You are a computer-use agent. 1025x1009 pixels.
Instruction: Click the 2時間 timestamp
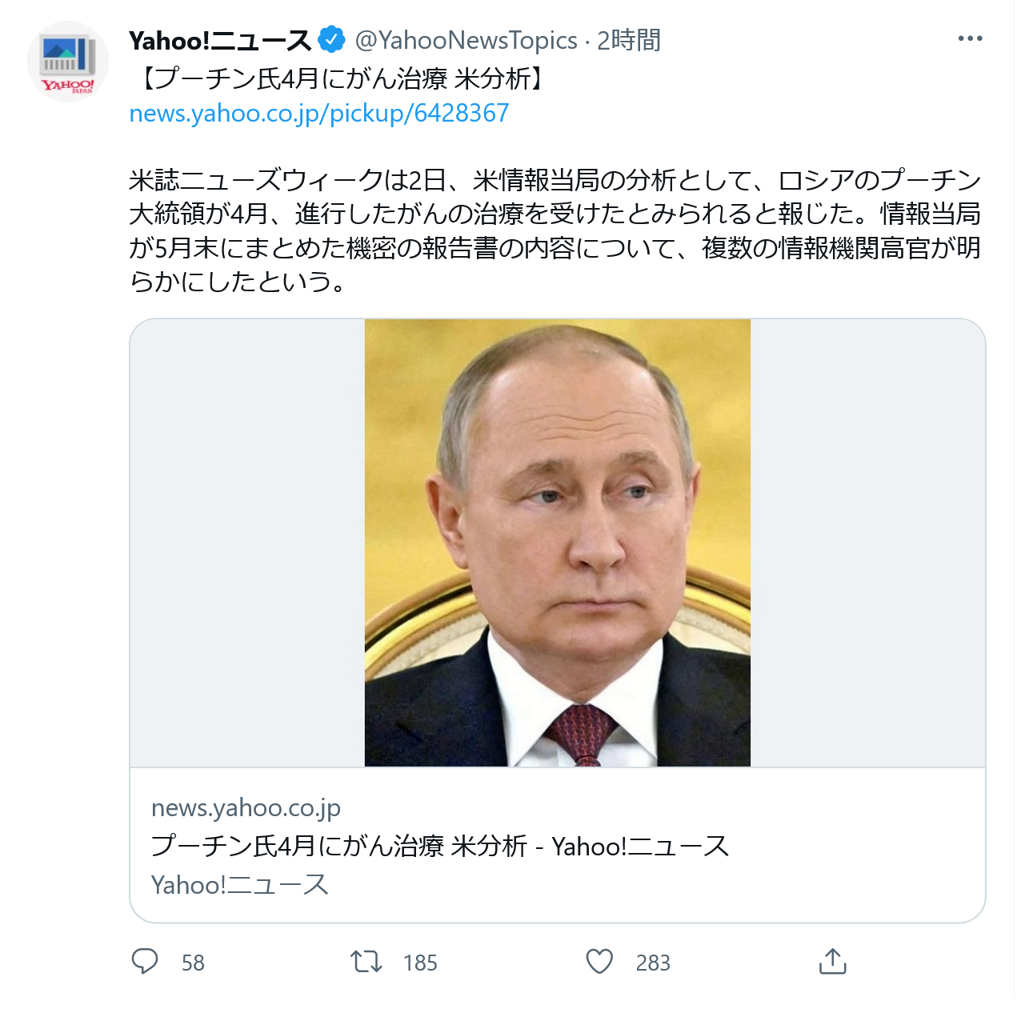(x=630, y=39)
